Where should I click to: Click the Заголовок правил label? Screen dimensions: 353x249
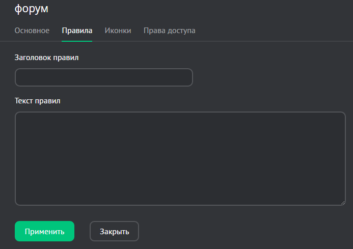(47, 57)
